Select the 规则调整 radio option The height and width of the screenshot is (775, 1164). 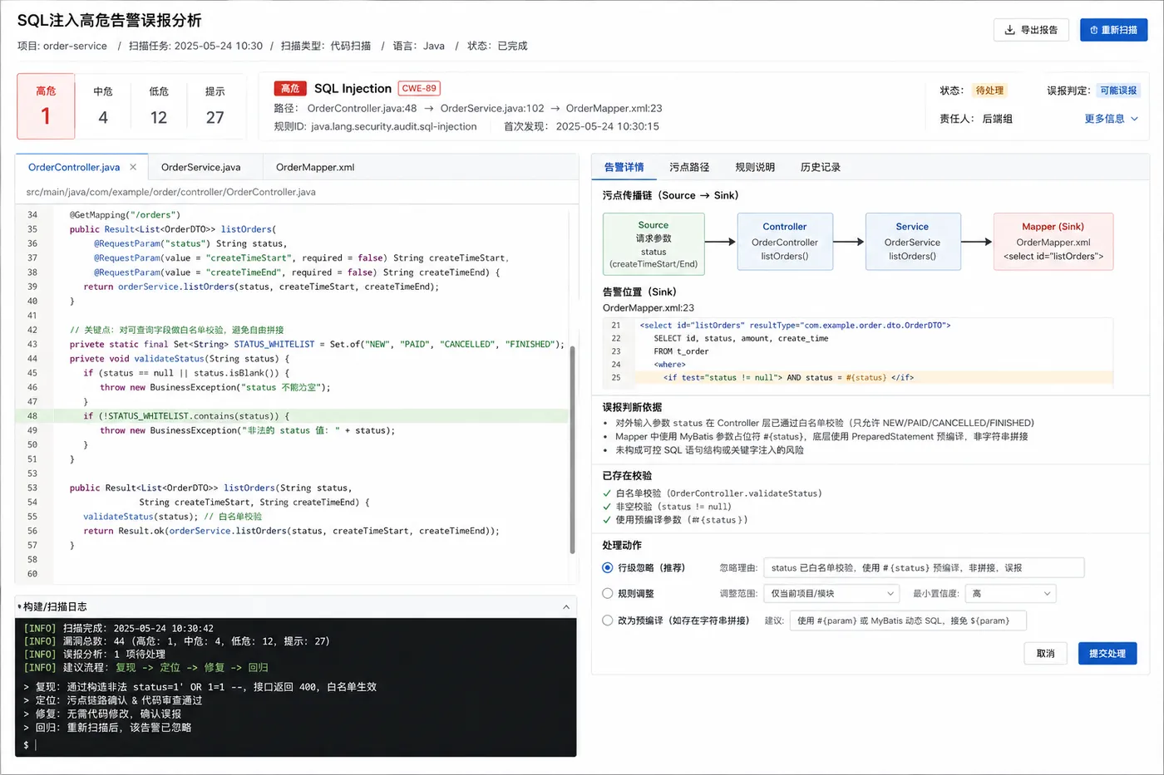click(608, 594)
